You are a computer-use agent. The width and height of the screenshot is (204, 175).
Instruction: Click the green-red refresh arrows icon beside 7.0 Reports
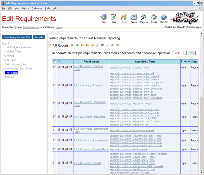(x=117, y=45)
